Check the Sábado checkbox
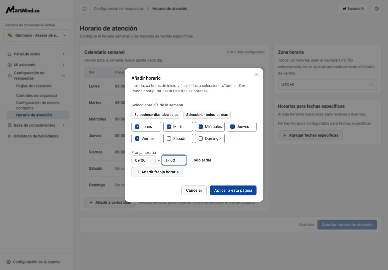Image resolution: width=388 pixels, height=270 pixels. 169,139
